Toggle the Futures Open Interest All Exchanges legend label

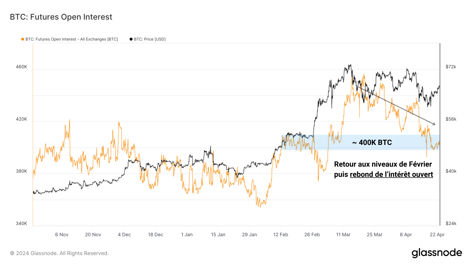[72, 39]
